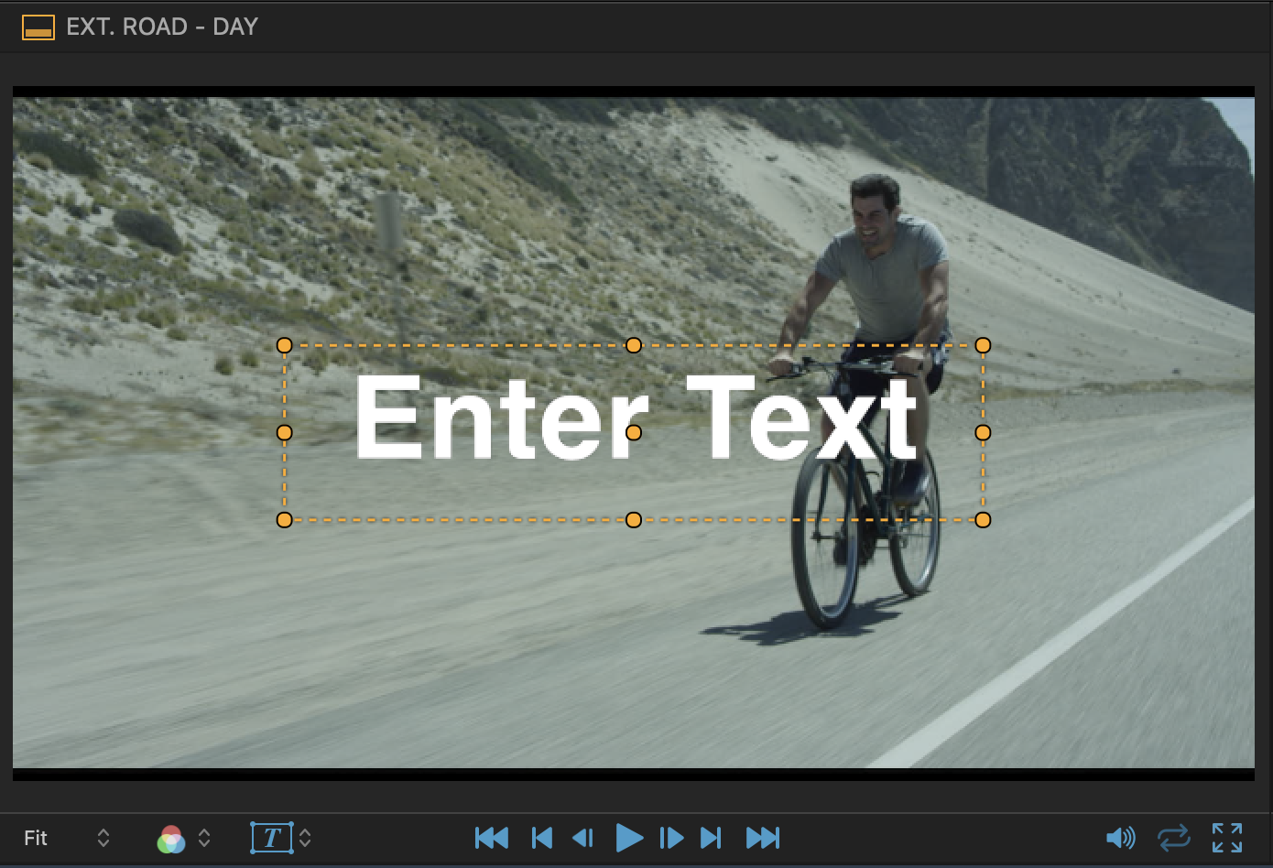The image size is (1273, 868).
Task: Switch the viewer to full screen
Action: (x=1227, y=838)
